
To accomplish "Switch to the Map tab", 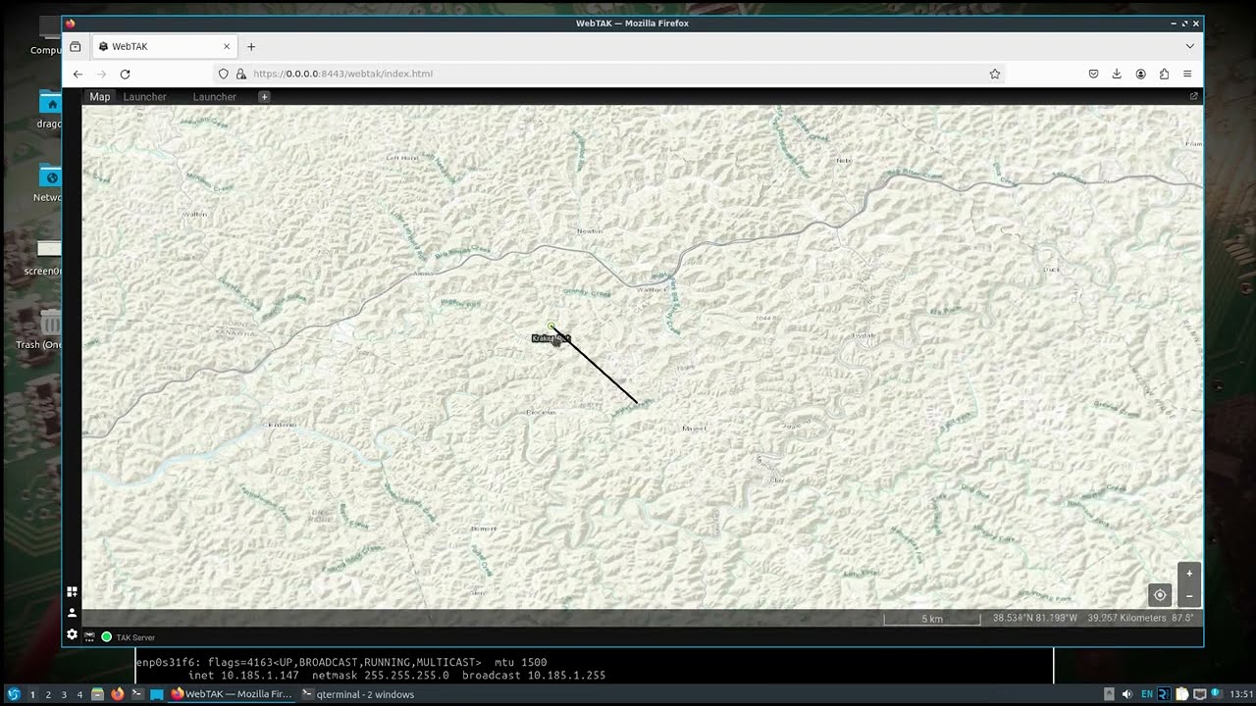I will coord(100,97).
